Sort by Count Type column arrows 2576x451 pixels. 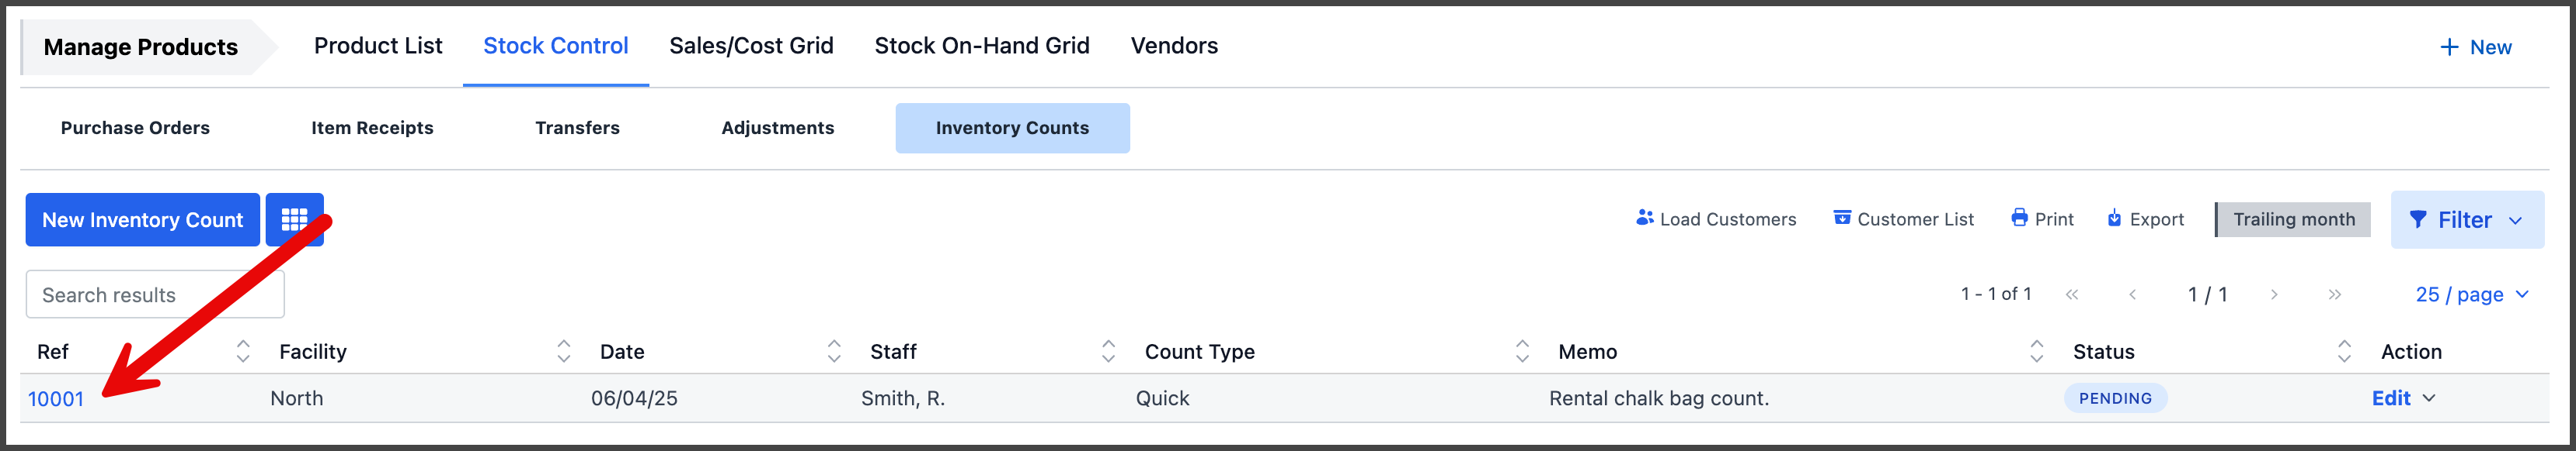click(x=1522, y=351)
